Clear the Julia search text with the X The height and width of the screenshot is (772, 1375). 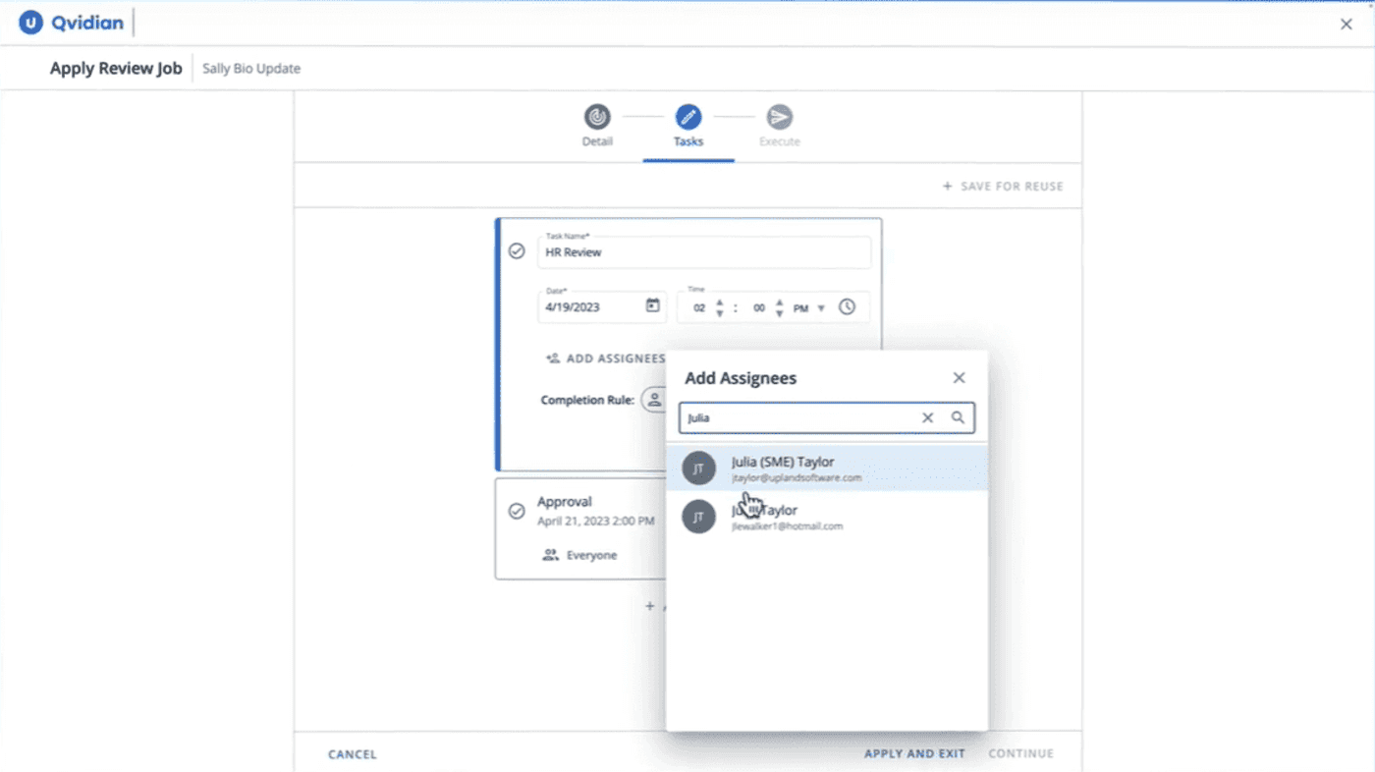point(927,417)
